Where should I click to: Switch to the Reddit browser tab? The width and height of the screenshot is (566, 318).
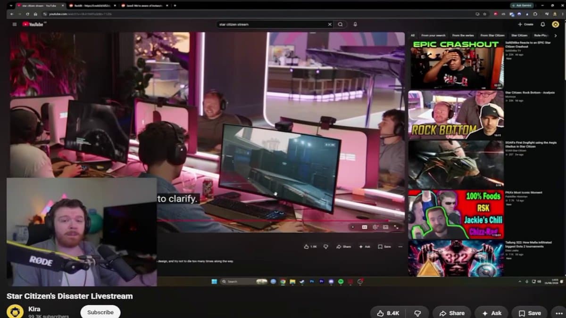(91, 5)
